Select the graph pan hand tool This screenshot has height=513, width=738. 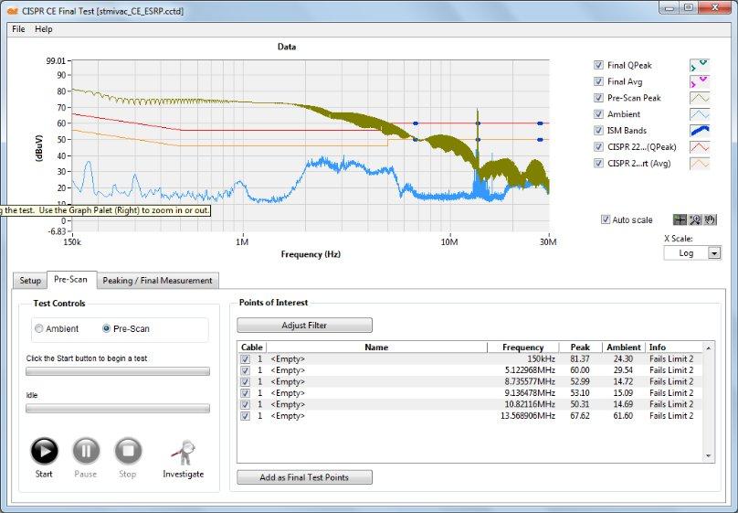click(x=710, y=219)
